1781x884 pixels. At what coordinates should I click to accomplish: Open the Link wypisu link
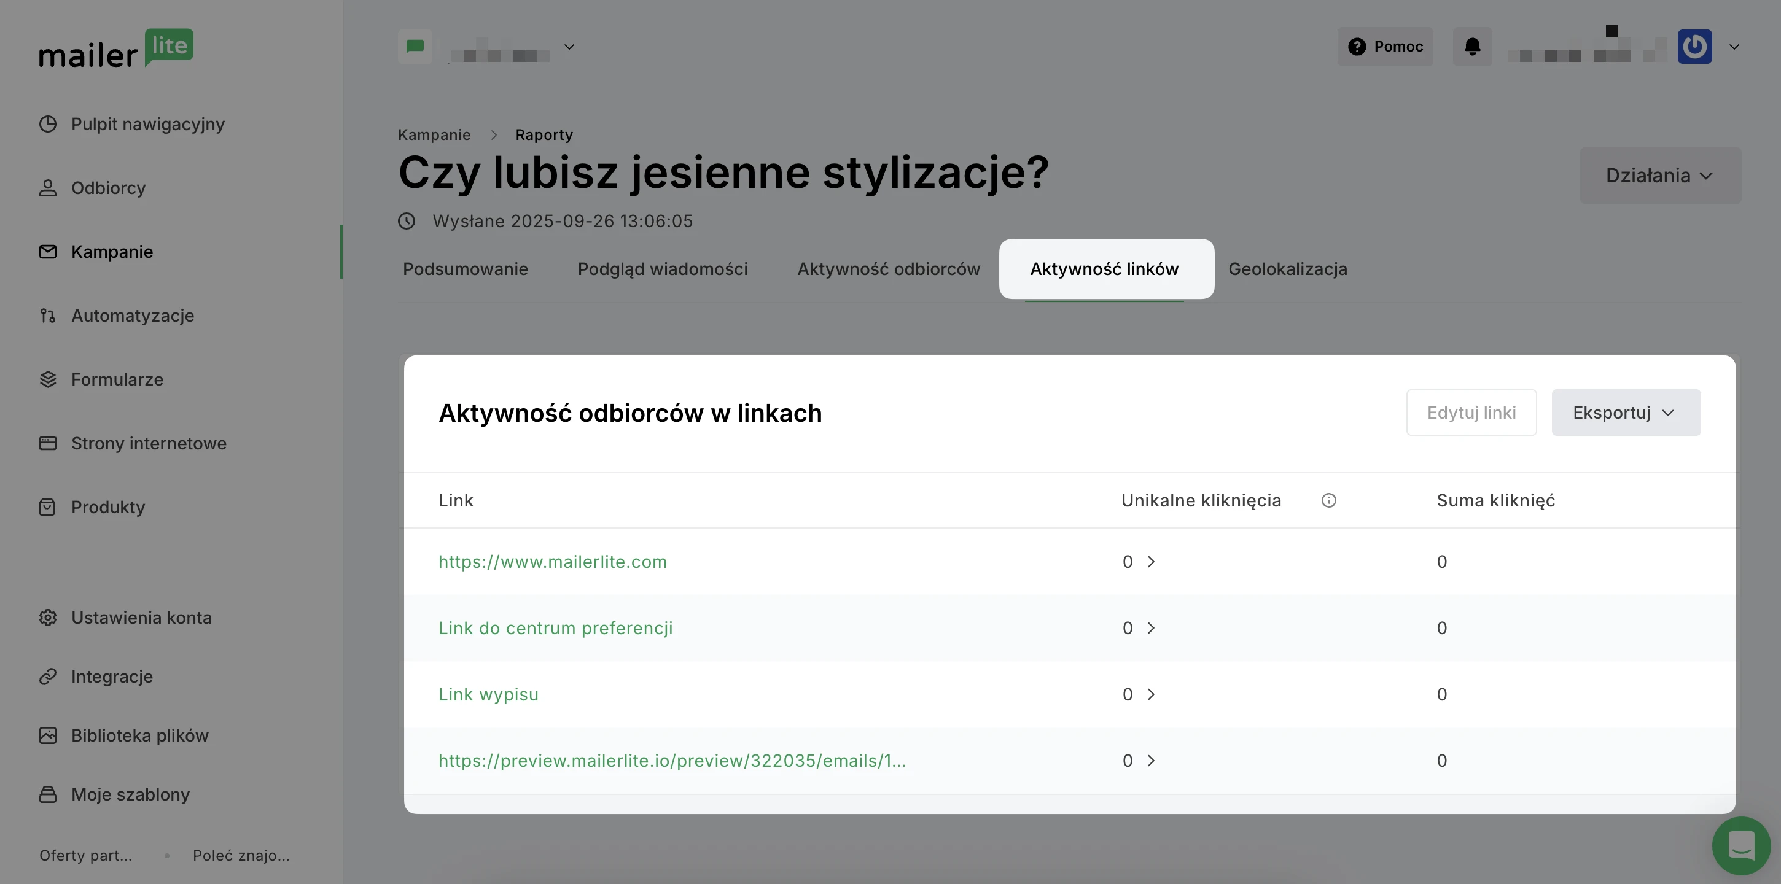(488, 695)
